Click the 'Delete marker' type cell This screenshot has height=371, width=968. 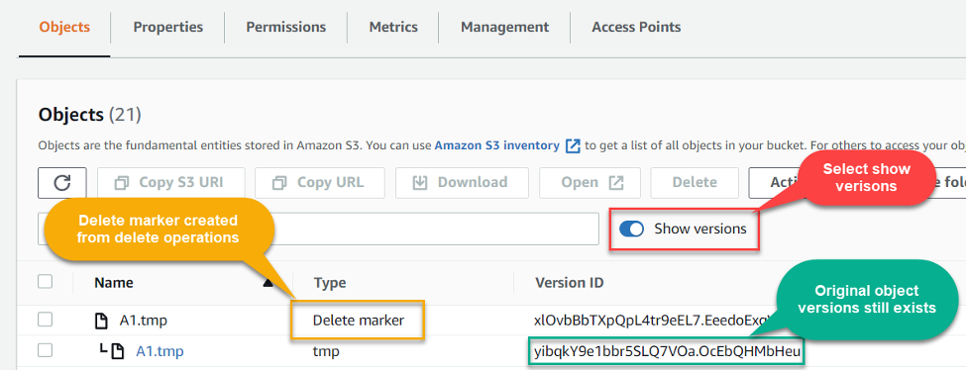click(358, 321)
